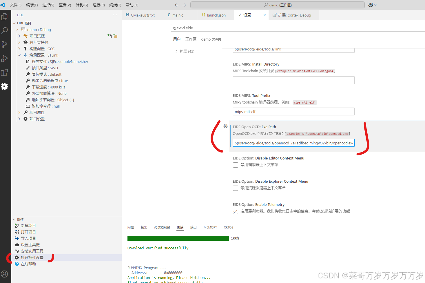Open the 帮助(H) menu

(x=132, y=5)
